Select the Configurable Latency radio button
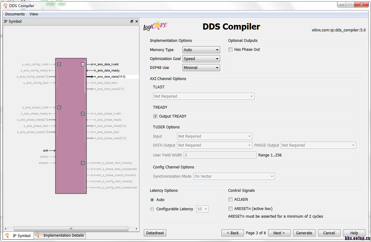 click(152, 209)
